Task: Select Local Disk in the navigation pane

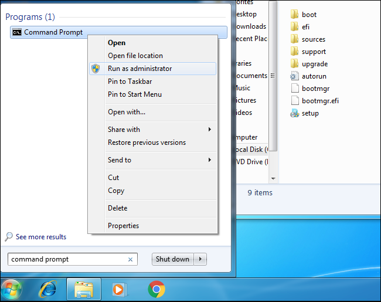Action: pyautogui.click(x=251, y=150)
